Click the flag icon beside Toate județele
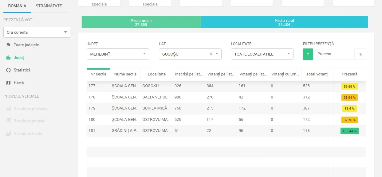The height and width of the screenshot is (177, 382). click(x=8, y=45)
